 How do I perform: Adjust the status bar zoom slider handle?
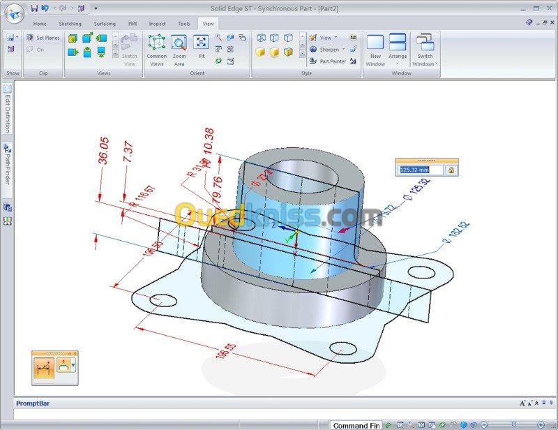[x=513, y=424]
